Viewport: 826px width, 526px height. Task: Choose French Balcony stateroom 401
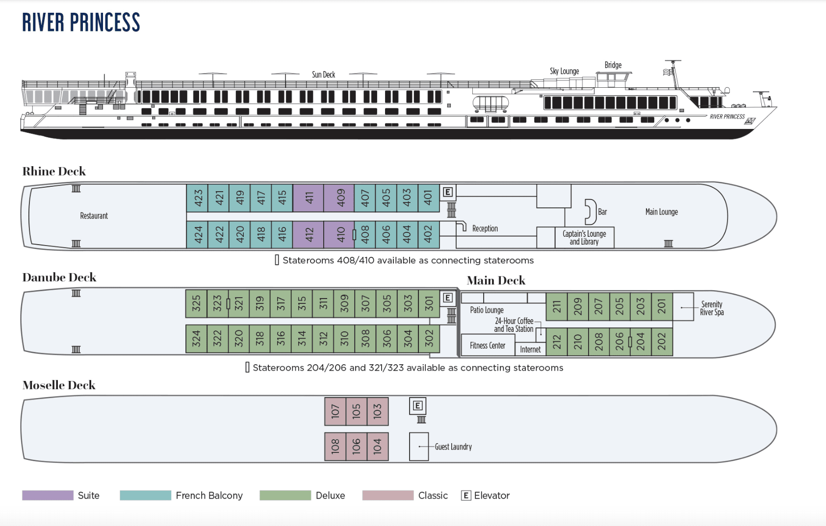pyautogui.click(x=429, y=198)
